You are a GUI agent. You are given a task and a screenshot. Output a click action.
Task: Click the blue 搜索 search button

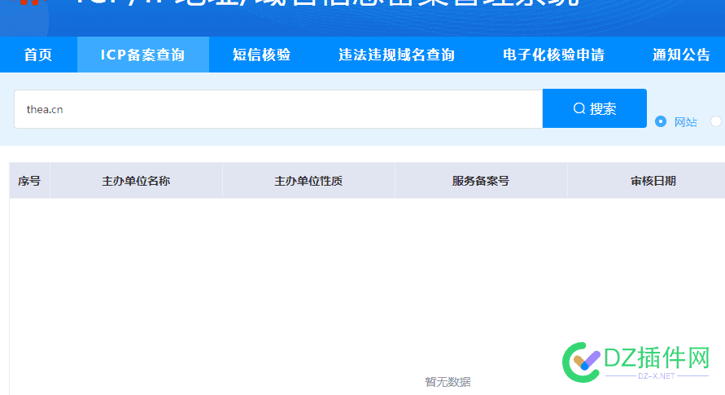pos(595,108)
